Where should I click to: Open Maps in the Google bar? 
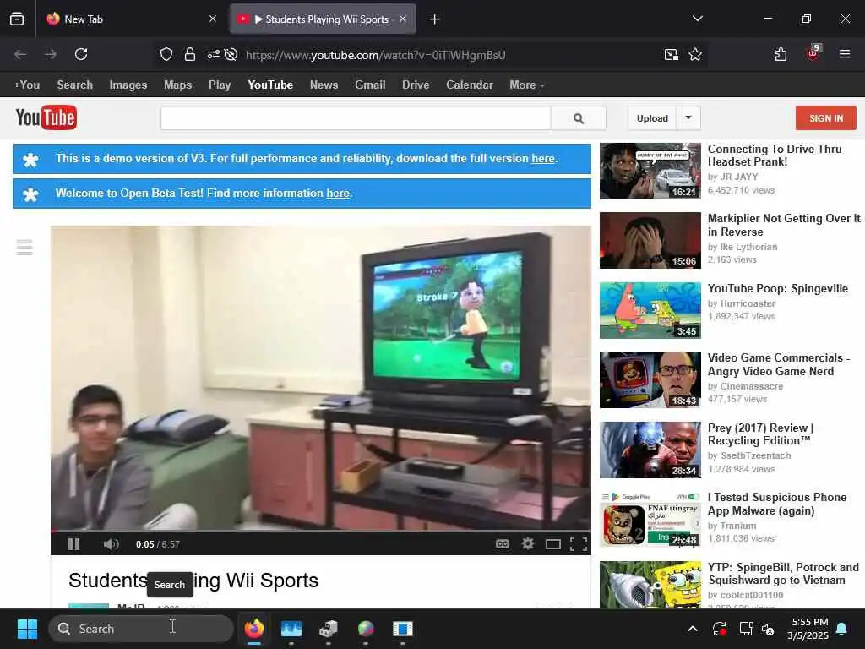tap(177, 85)
